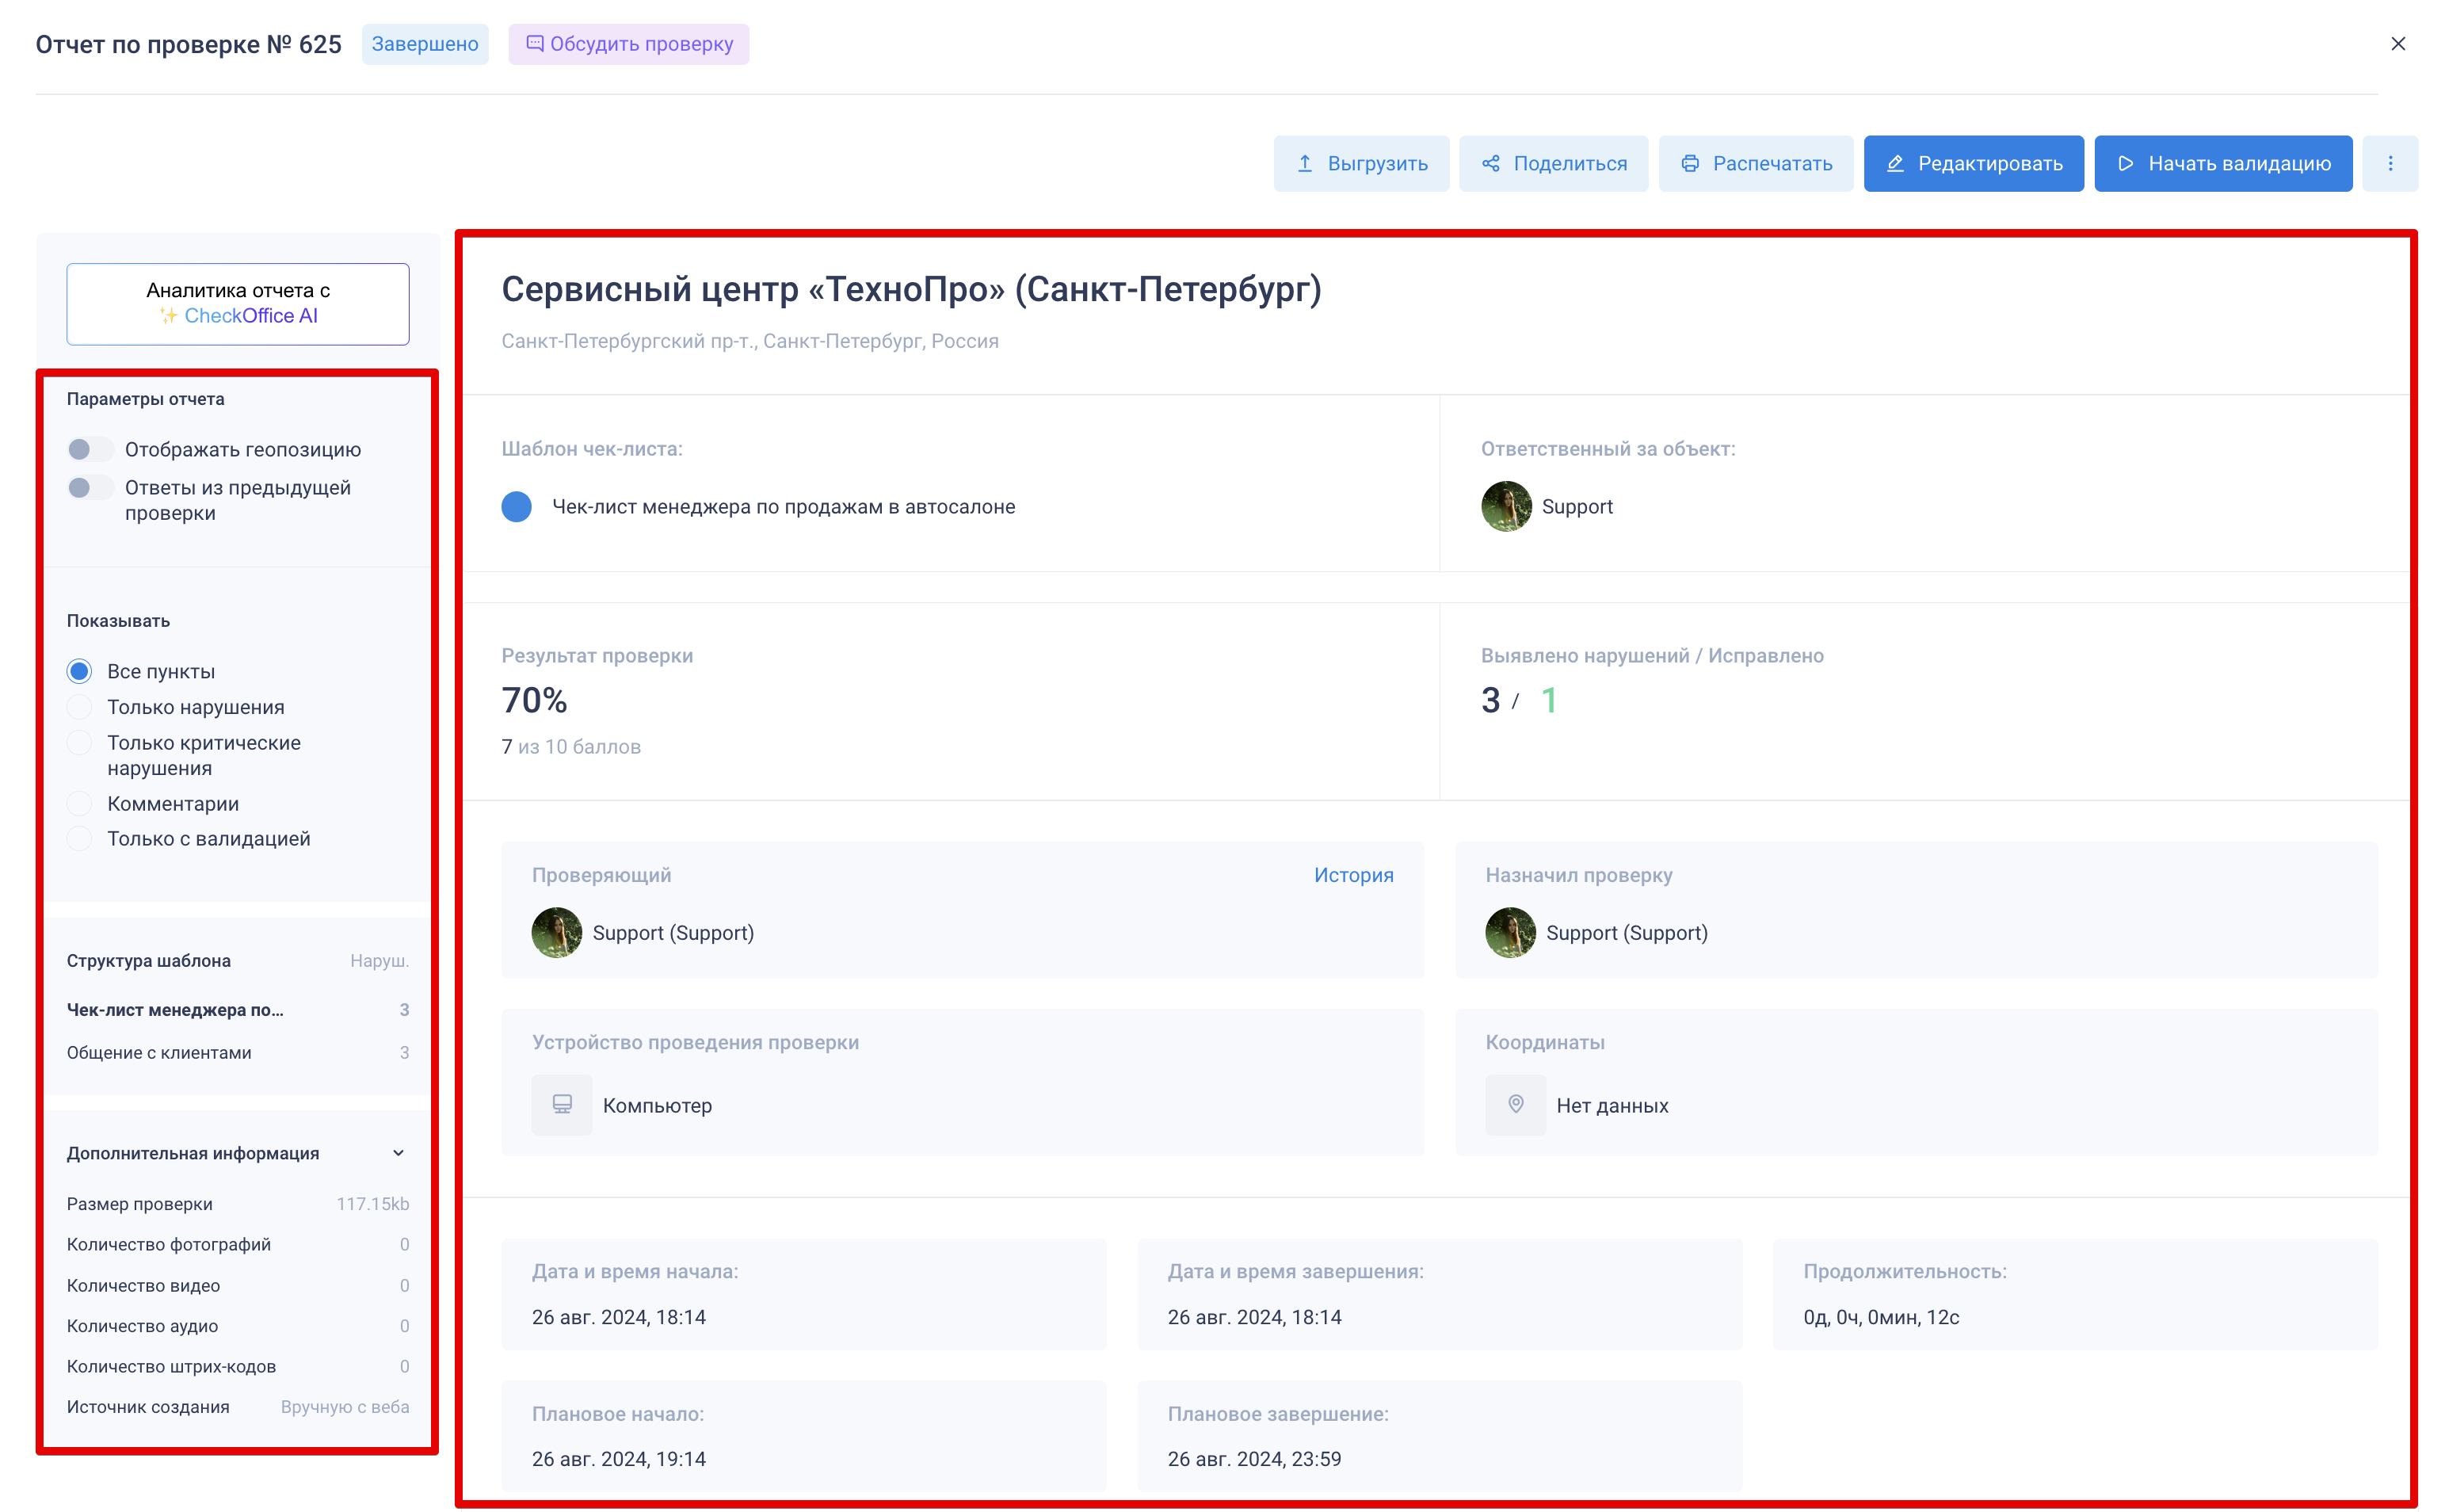Image resolution: width=2445 pixels, height=1512 pixels.
Task: Open the Чек-лист менеджера по... structure item
Action: point(175,1009)
